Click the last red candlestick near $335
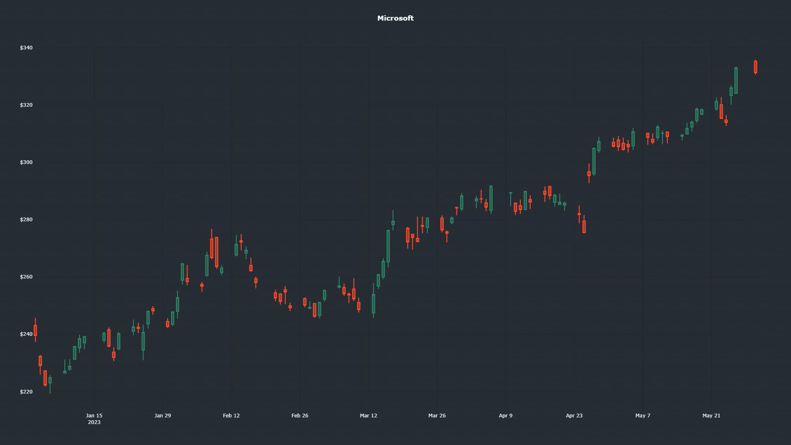 (755, 67)
